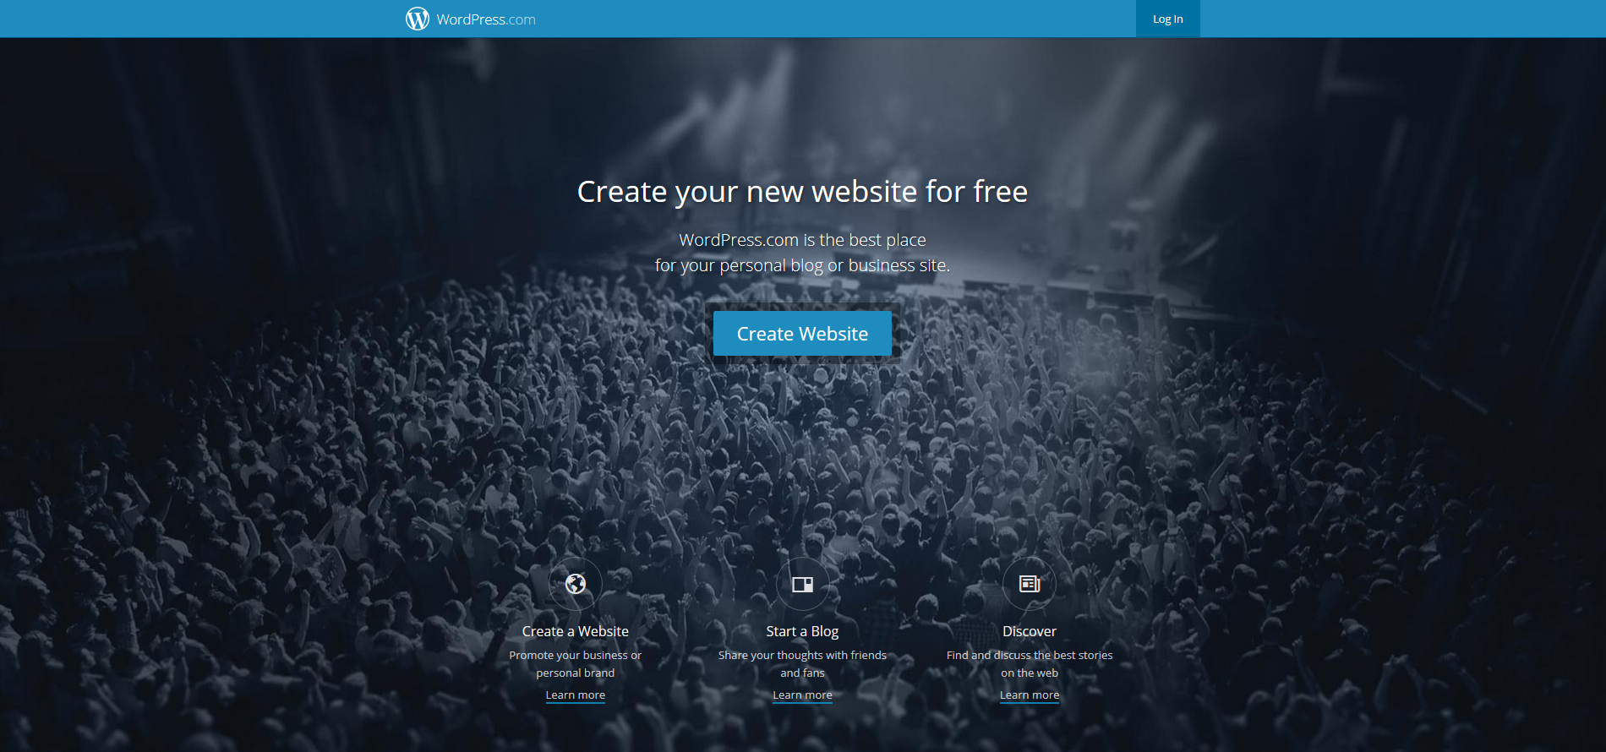This screenshot has height=752, width=1606.
Task: Select the globe icon above Create a Website
Action: (x=576, y=584)
